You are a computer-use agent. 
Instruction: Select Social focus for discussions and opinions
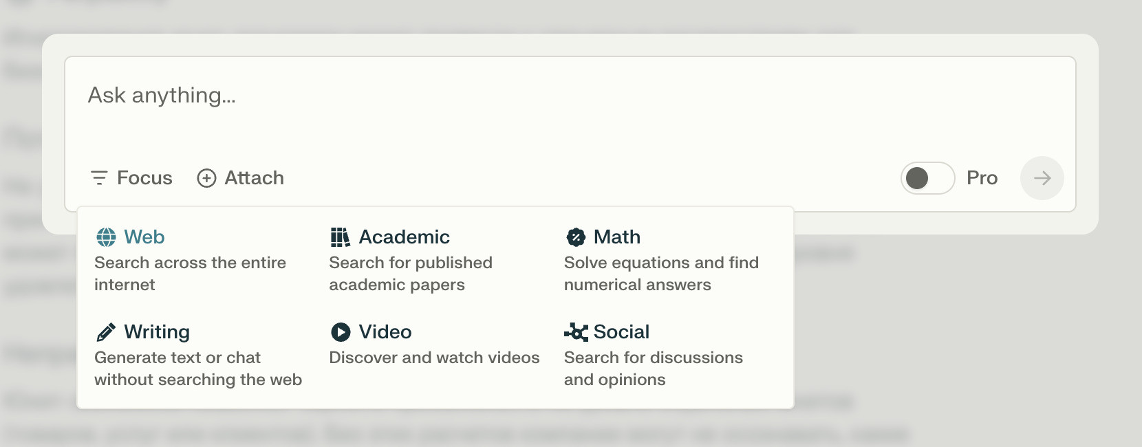[x=621, y=332]
